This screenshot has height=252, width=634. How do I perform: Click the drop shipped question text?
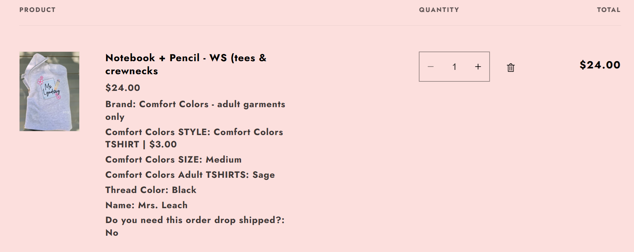coord(195,220)
